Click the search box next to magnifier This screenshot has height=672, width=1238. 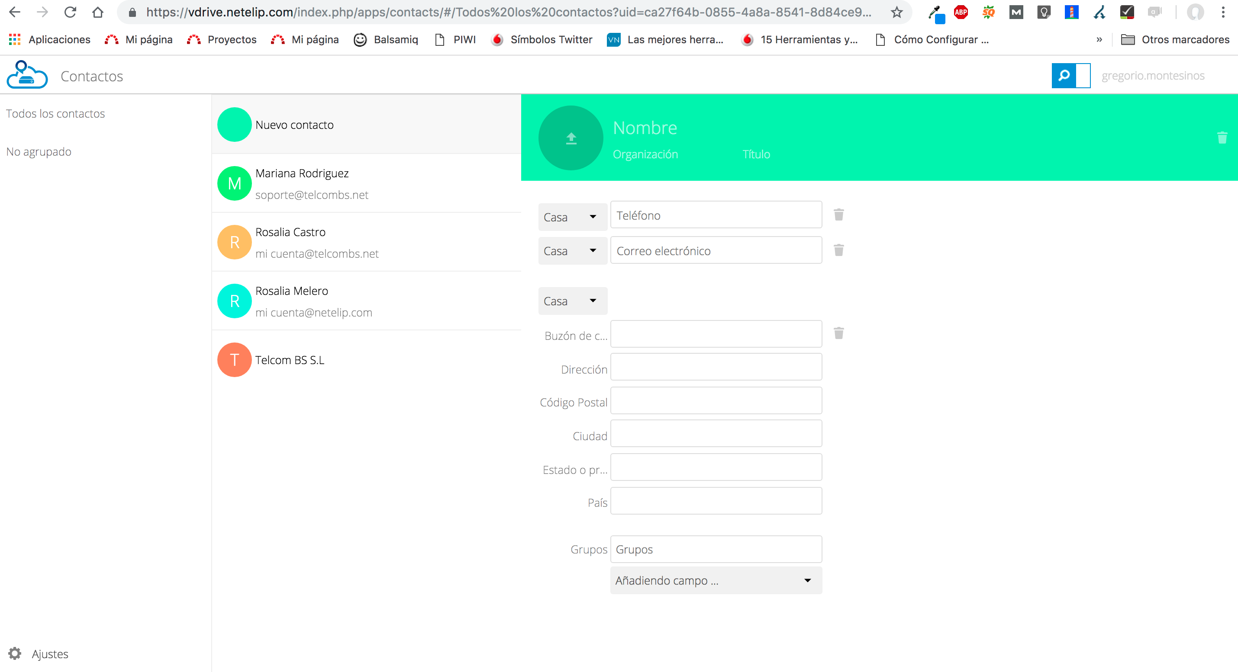[x=1083, y=75]
